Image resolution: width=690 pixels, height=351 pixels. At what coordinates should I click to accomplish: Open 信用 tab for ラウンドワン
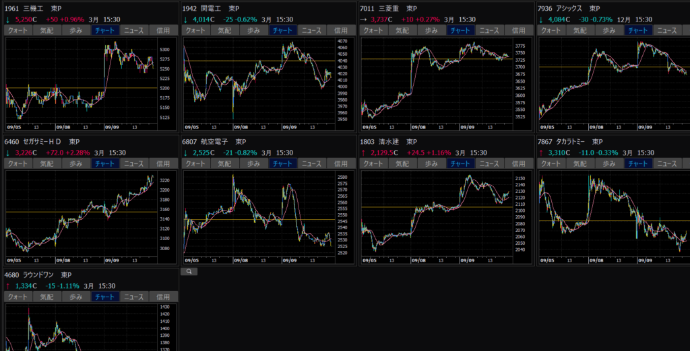(x=162, y=297)
